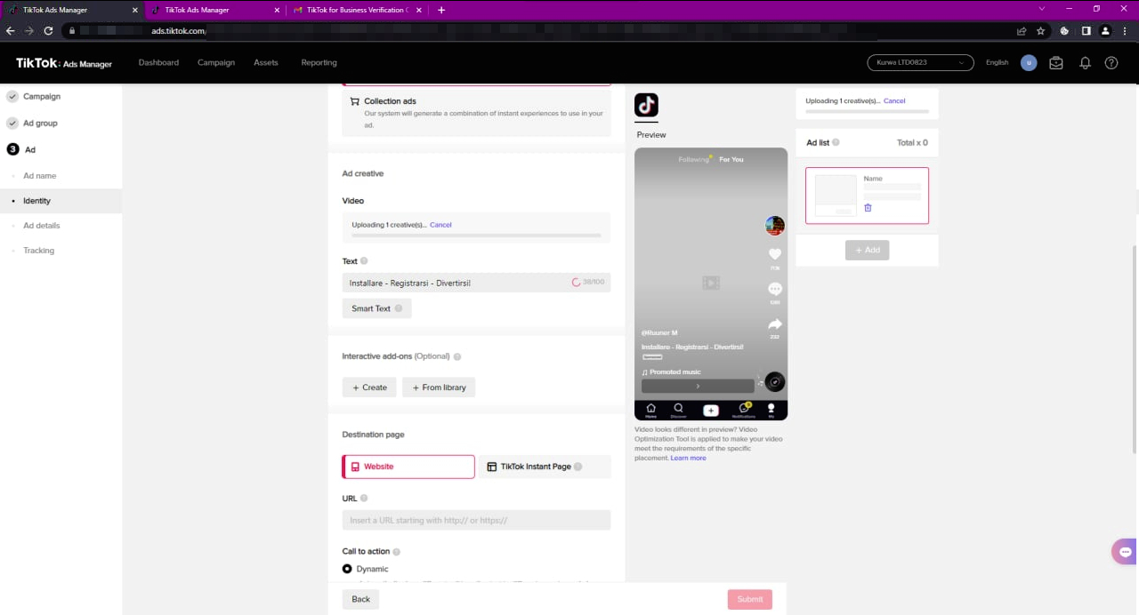Go back with the browser back arrow
Screen dimensions: 1139x615
[x=11, y=30]
